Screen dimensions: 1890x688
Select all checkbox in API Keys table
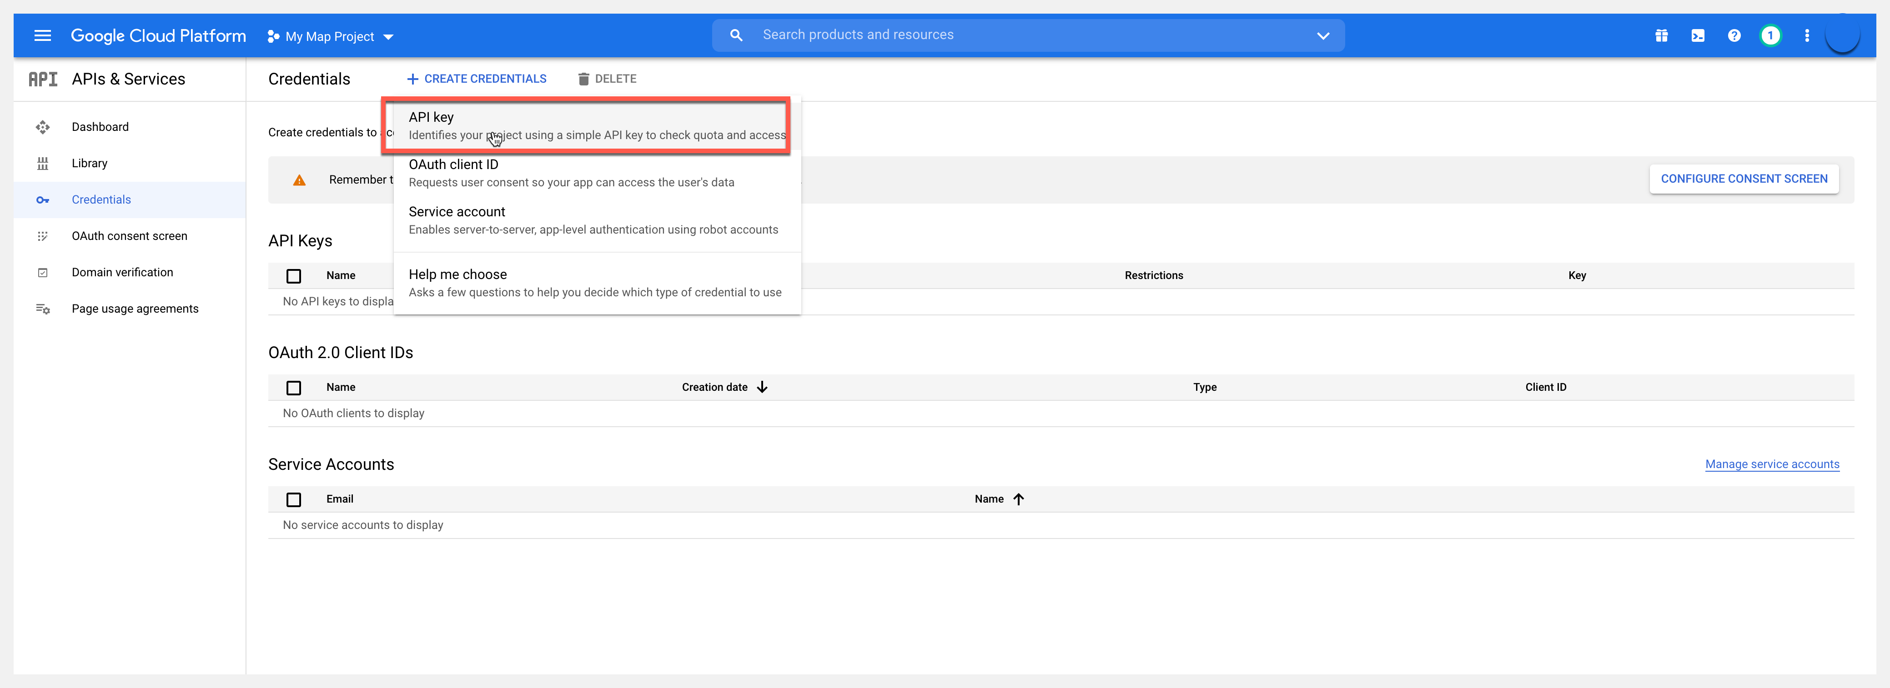click(x=293, y=276)
